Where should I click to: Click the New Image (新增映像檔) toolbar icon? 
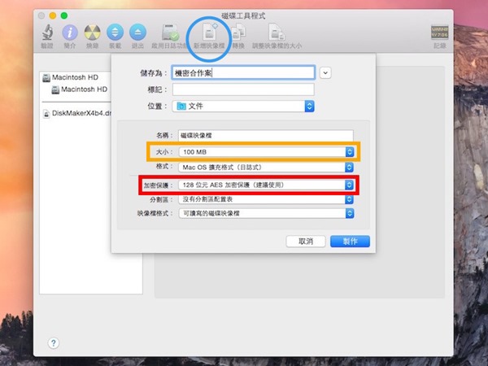click(x=210, y=32)
